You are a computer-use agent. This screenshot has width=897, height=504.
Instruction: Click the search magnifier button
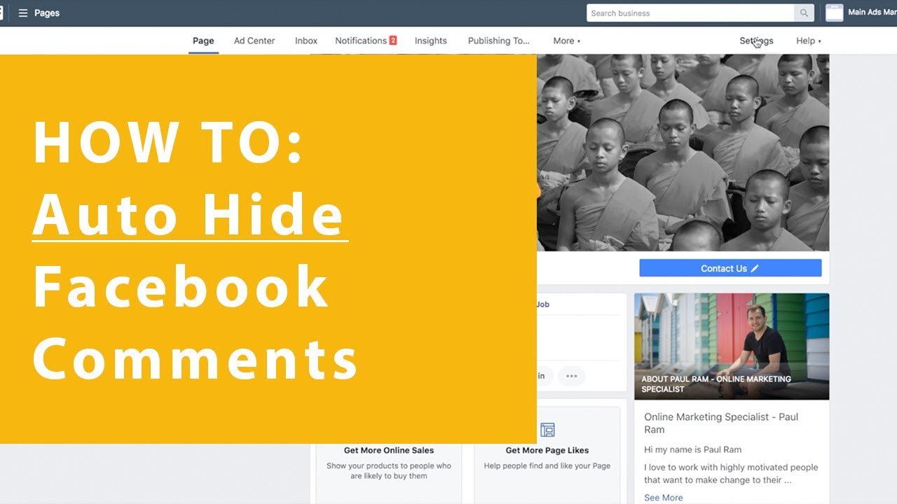pyautogui.click(x=804, y=13)
